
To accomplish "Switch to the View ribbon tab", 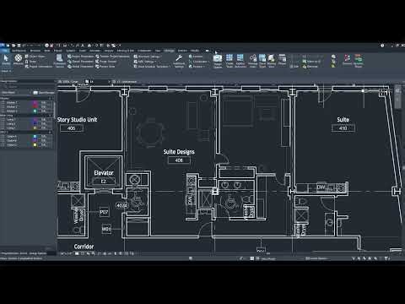I will 158,51.
